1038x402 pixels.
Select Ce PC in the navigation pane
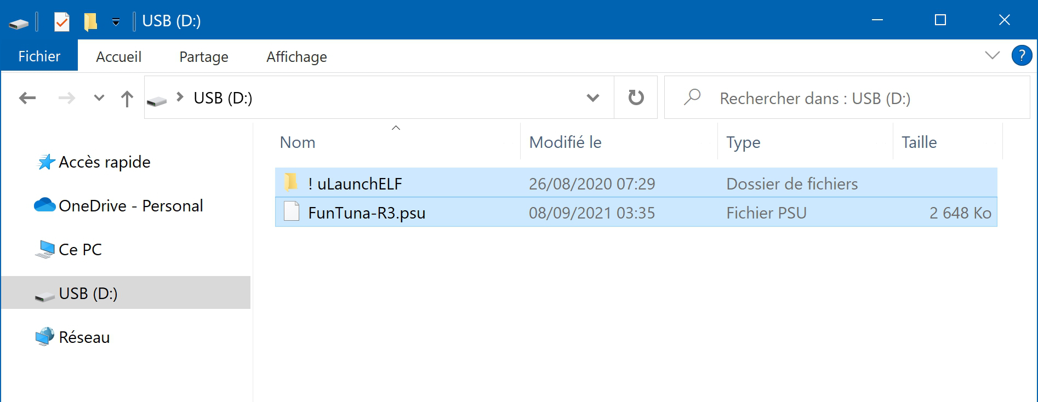80,249
